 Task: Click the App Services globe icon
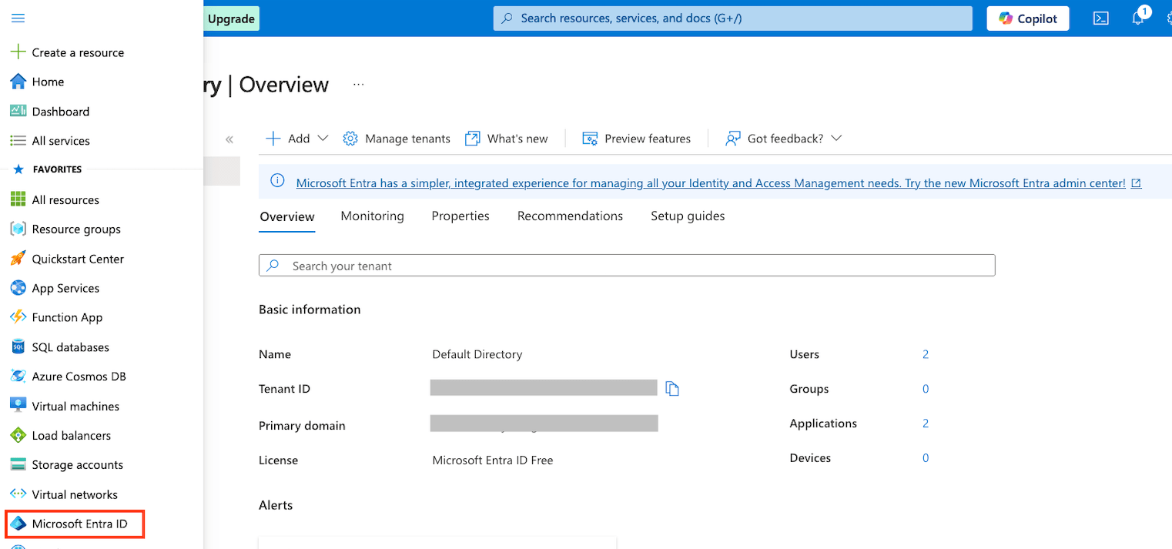coord(18,288)
